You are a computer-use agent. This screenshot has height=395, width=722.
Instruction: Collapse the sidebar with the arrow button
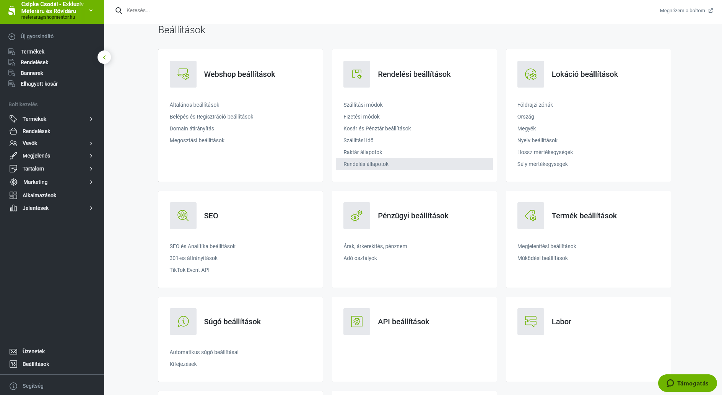tap(104, 57)
